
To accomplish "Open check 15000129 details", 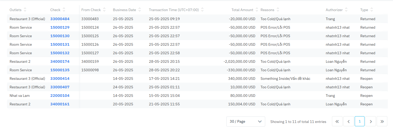I will tap(60, 27).
